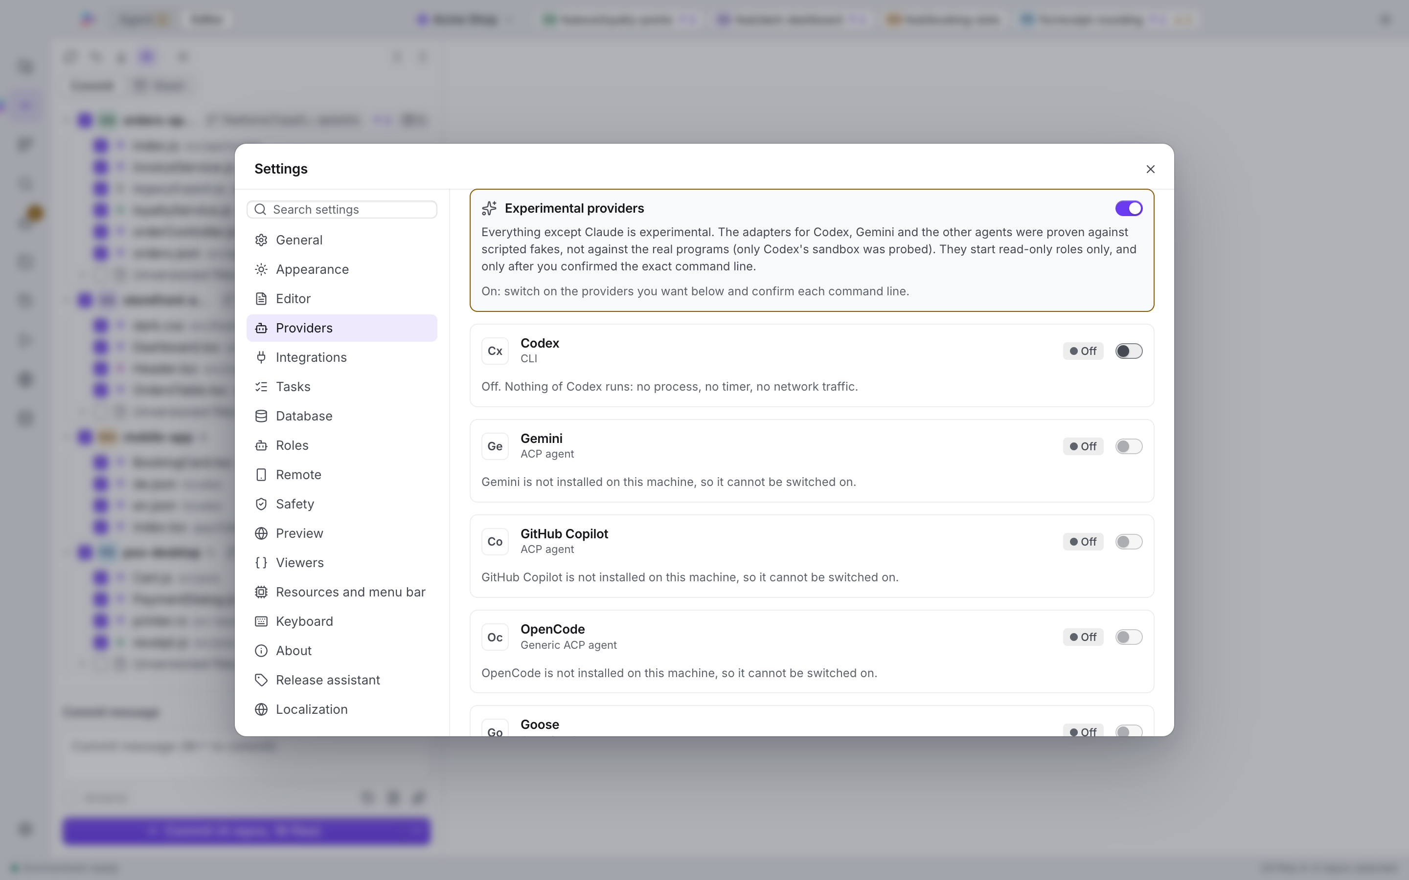This screenshot has width=1409, height=880.
Task: Click the Gemini Ge badge icon
Action: point(495,446)
